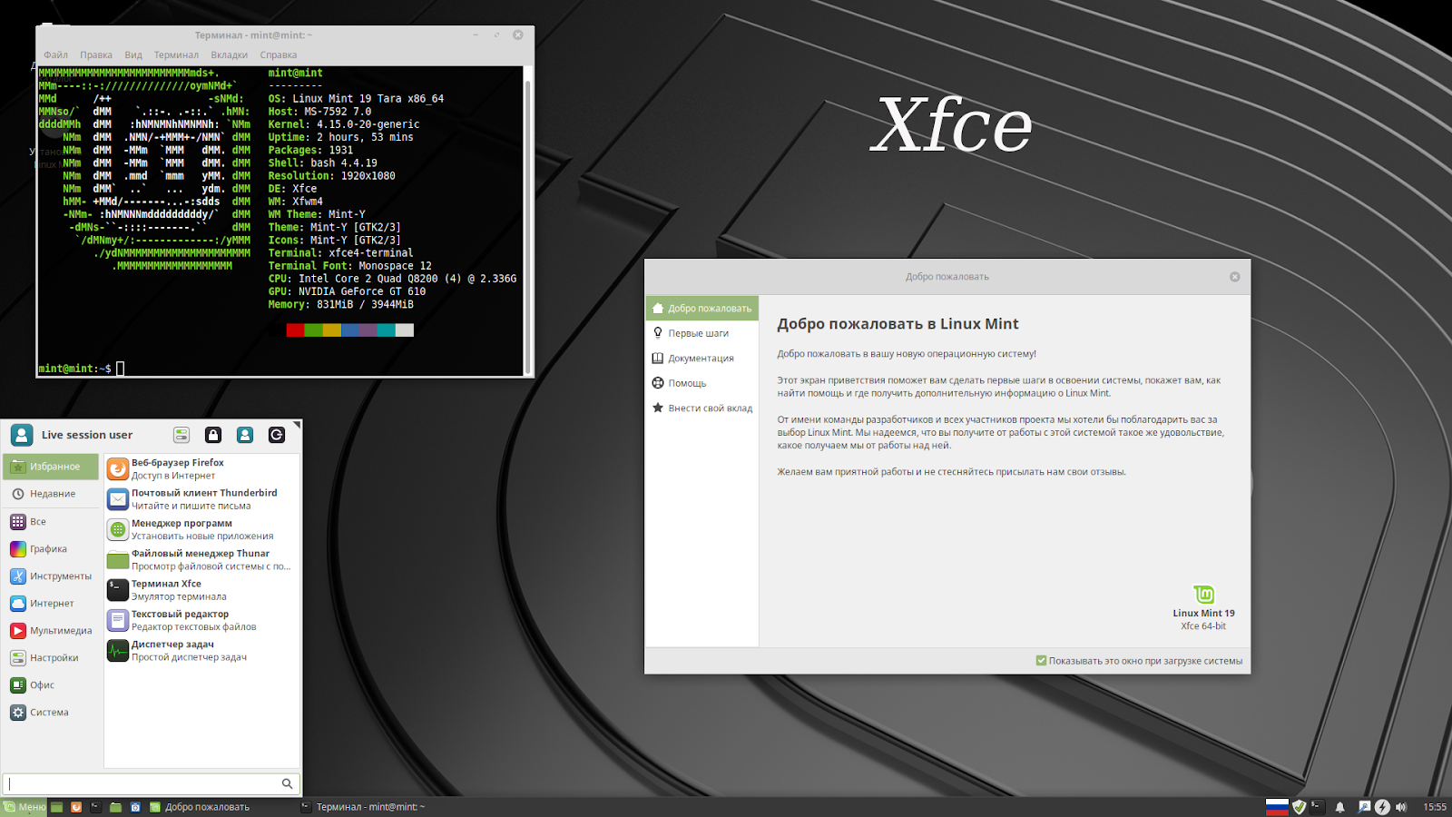Open Графика category in the menu
This screenshot has height=817, width=1452.
tap(51, 549)
